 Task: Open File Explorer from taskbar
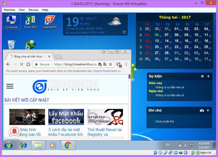(x=38, y=145)
